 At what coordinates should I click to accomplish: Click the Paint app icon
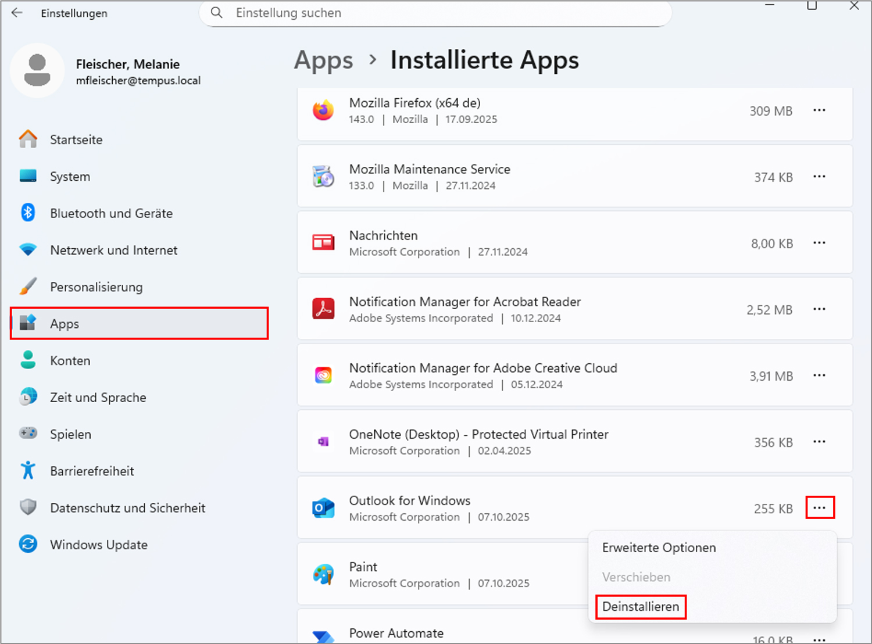coord(323,574)
